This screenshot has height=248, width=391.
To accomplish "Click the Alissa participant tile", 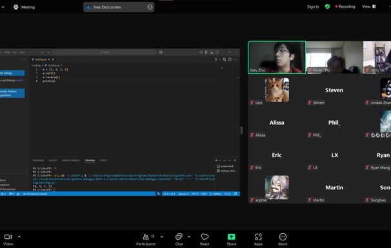I will [x=277, y=123].
